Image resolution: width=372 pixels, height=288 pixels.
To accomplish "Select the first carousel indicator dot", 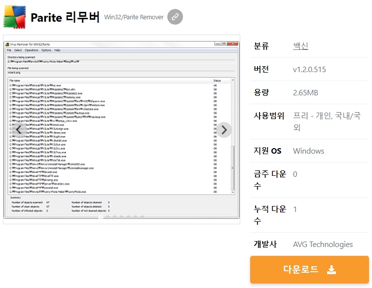I will click(x=101, y=217).
